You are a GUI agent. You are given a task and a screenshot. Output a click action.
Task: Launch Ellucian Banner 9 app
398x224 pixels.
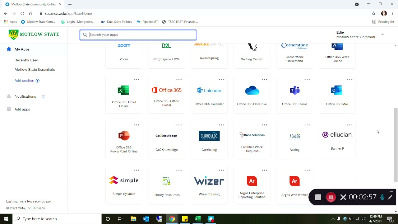[337, 140]
